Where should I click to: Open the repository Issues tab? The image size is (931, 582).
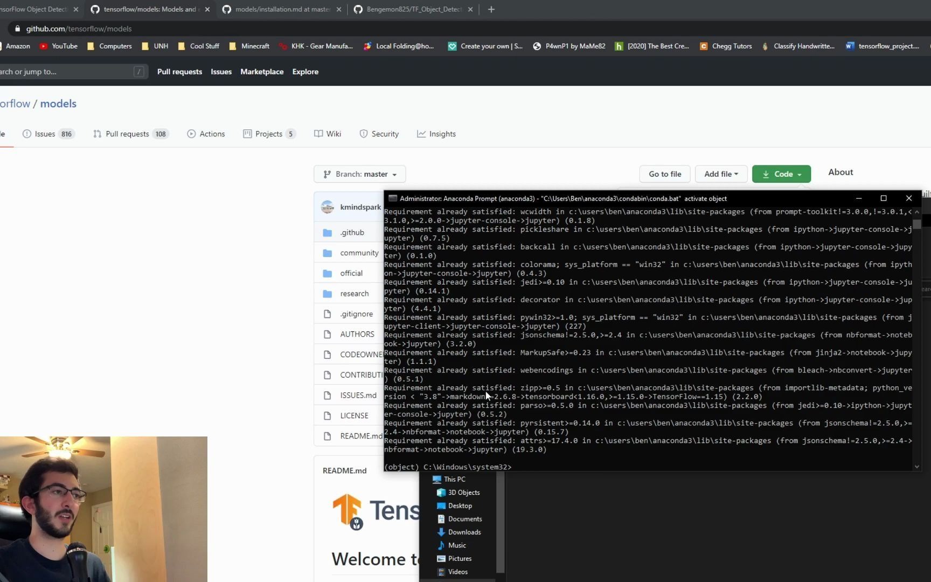click(x=48, y=134)
